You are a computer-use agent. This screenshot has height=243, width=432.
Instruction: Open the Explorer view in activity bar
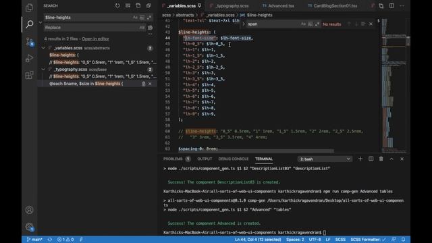pos(29,7)
